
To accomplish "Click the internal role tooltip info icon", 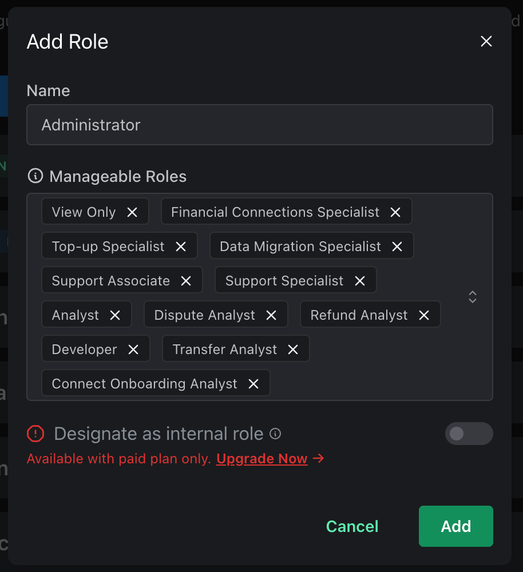I will point(275,434).
